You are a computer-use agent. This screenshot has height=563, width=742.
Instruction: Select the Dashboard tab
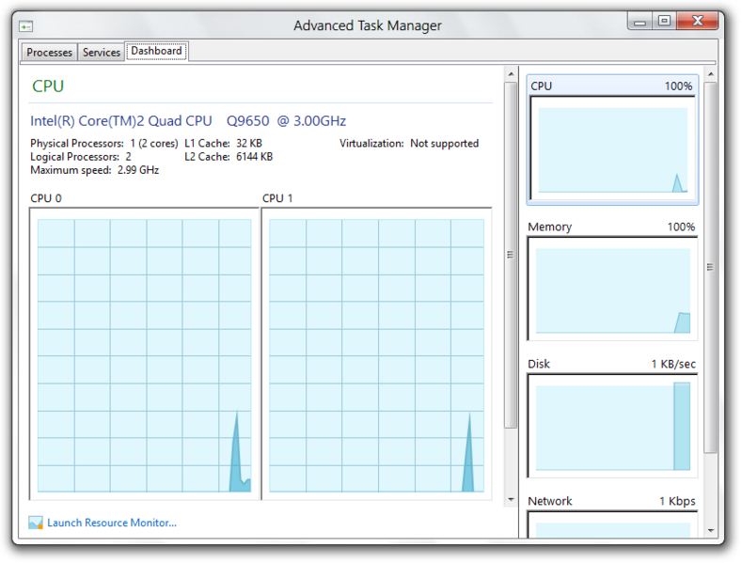click(156, 52)
